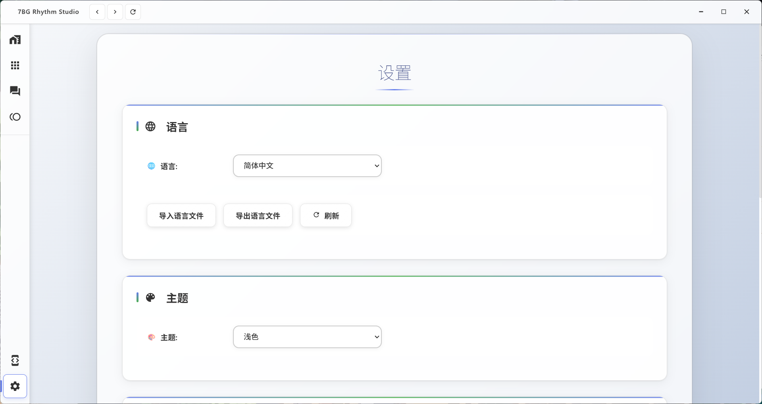Click the 导出语言文件 button
Screen dimensions: 762x404
258,215
